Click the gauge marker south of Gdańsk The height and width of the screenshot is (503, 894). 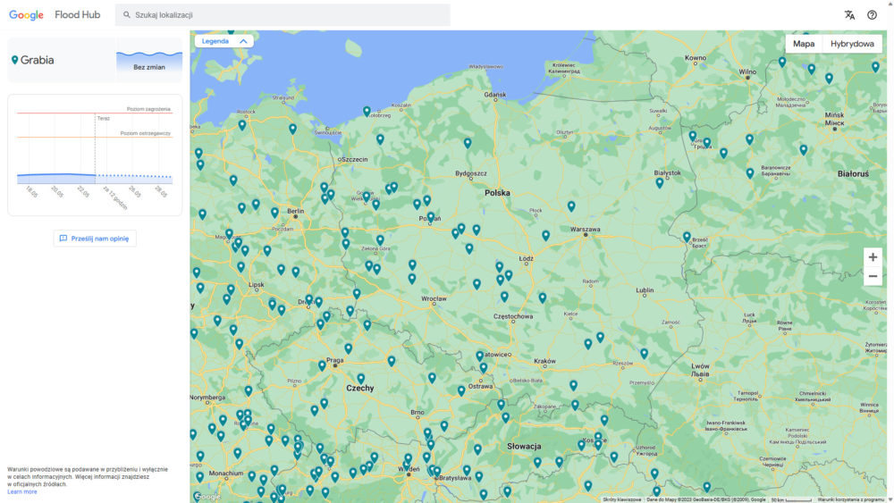(468, 143)
